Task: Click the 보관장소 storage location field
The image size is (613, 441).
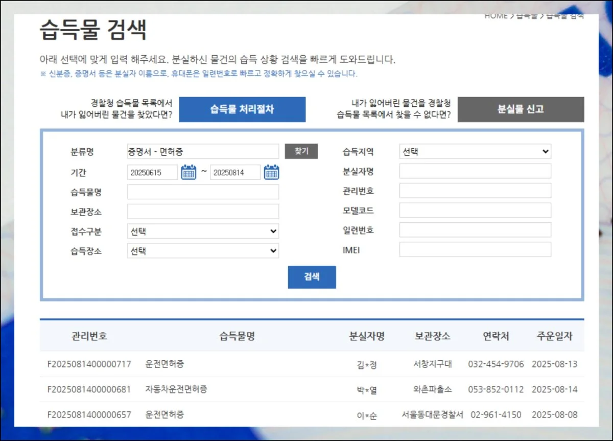Action: click(203, 211)
